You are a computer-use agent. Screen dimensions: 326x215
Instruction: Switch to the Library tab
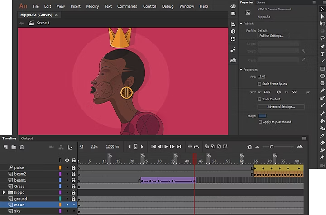[261, 2]
